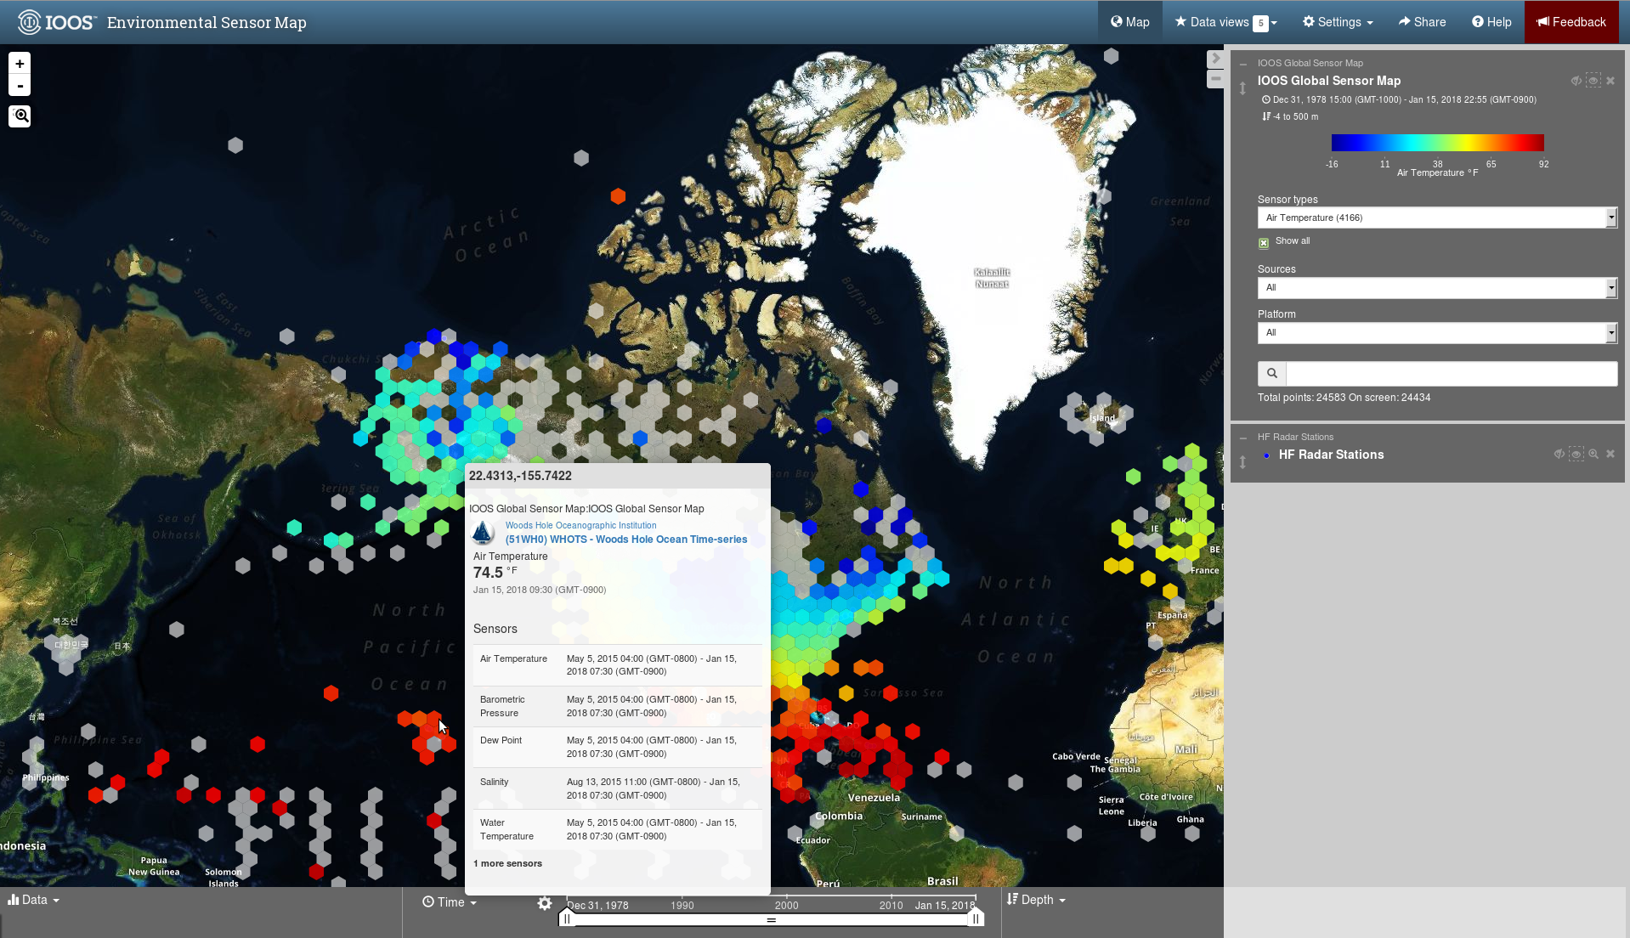Collapse the right sidebar with arrow
The image size is (1630, 938).
(1215, 59)
